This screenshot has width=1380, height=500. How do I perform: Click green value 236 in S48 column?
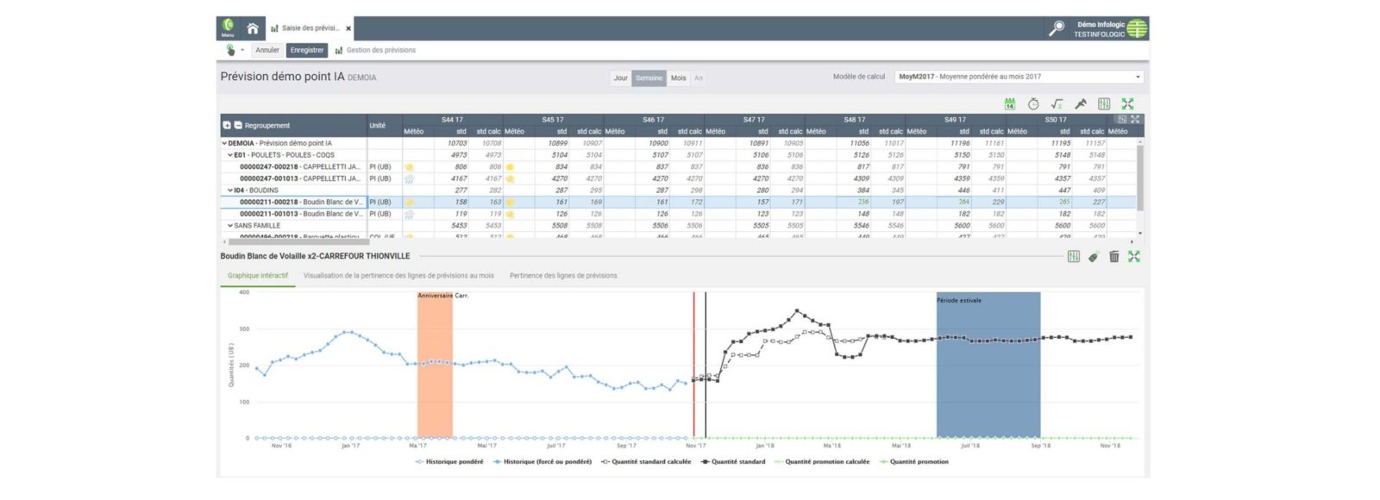(x=863, y=203)
